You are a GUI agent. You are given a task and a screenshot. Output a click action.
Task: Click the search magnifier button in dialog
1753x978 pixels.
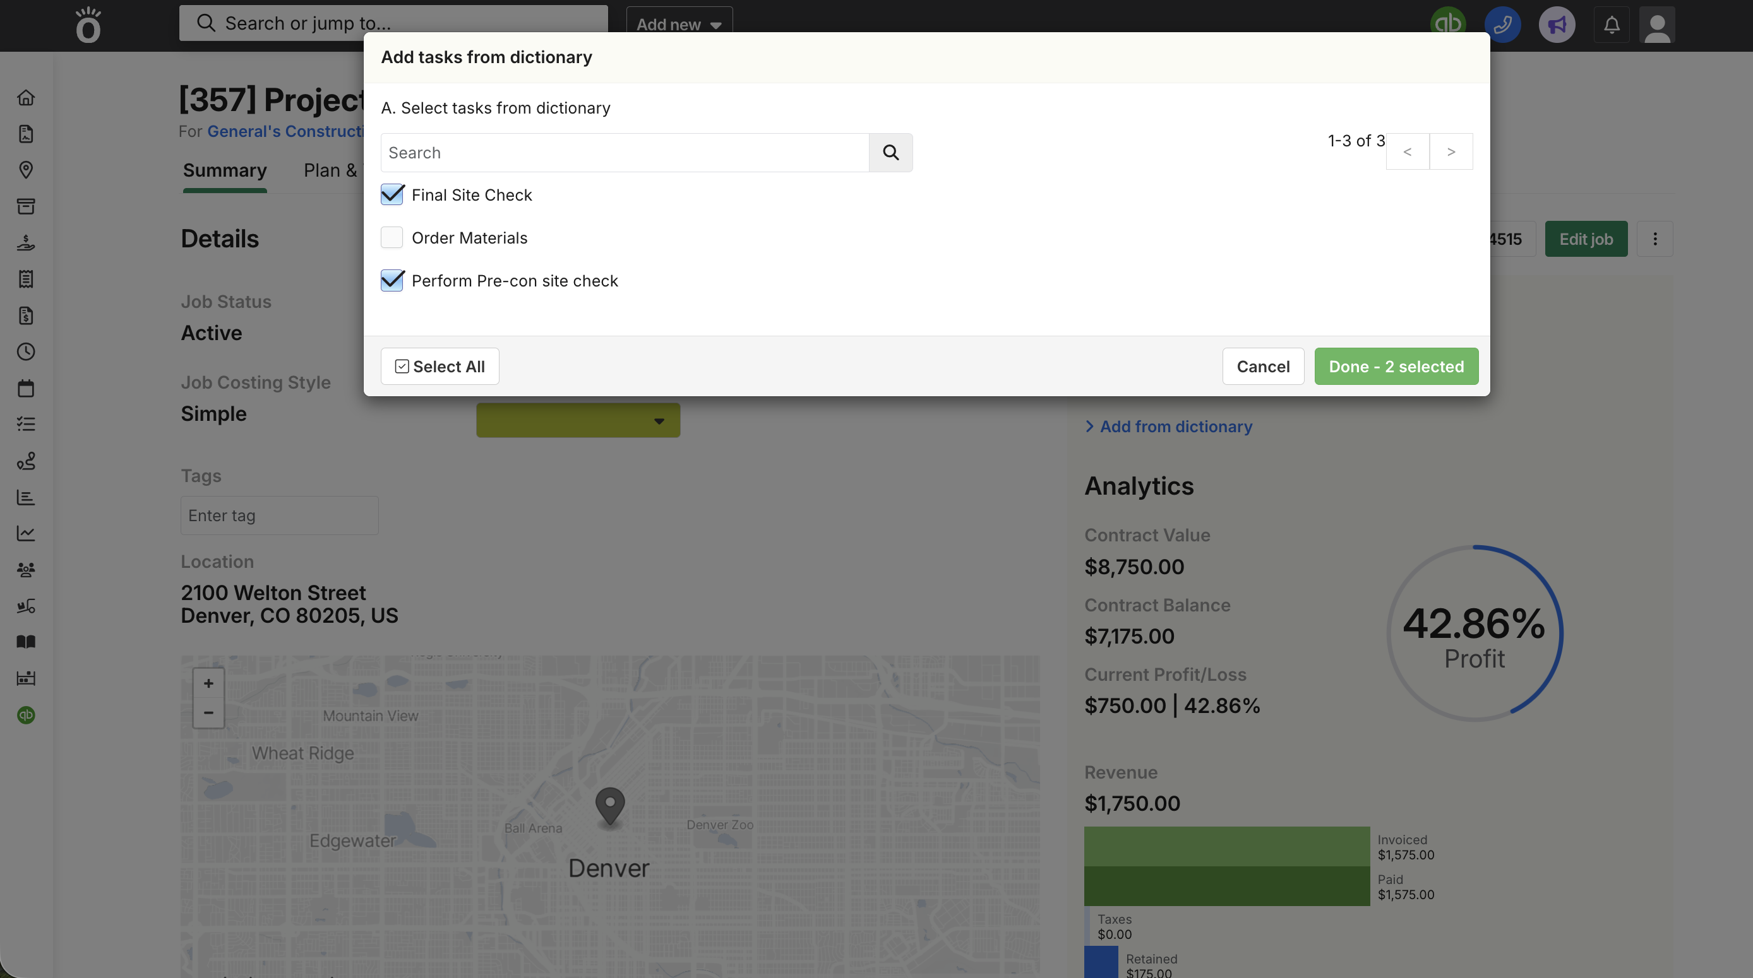(890, 152)
